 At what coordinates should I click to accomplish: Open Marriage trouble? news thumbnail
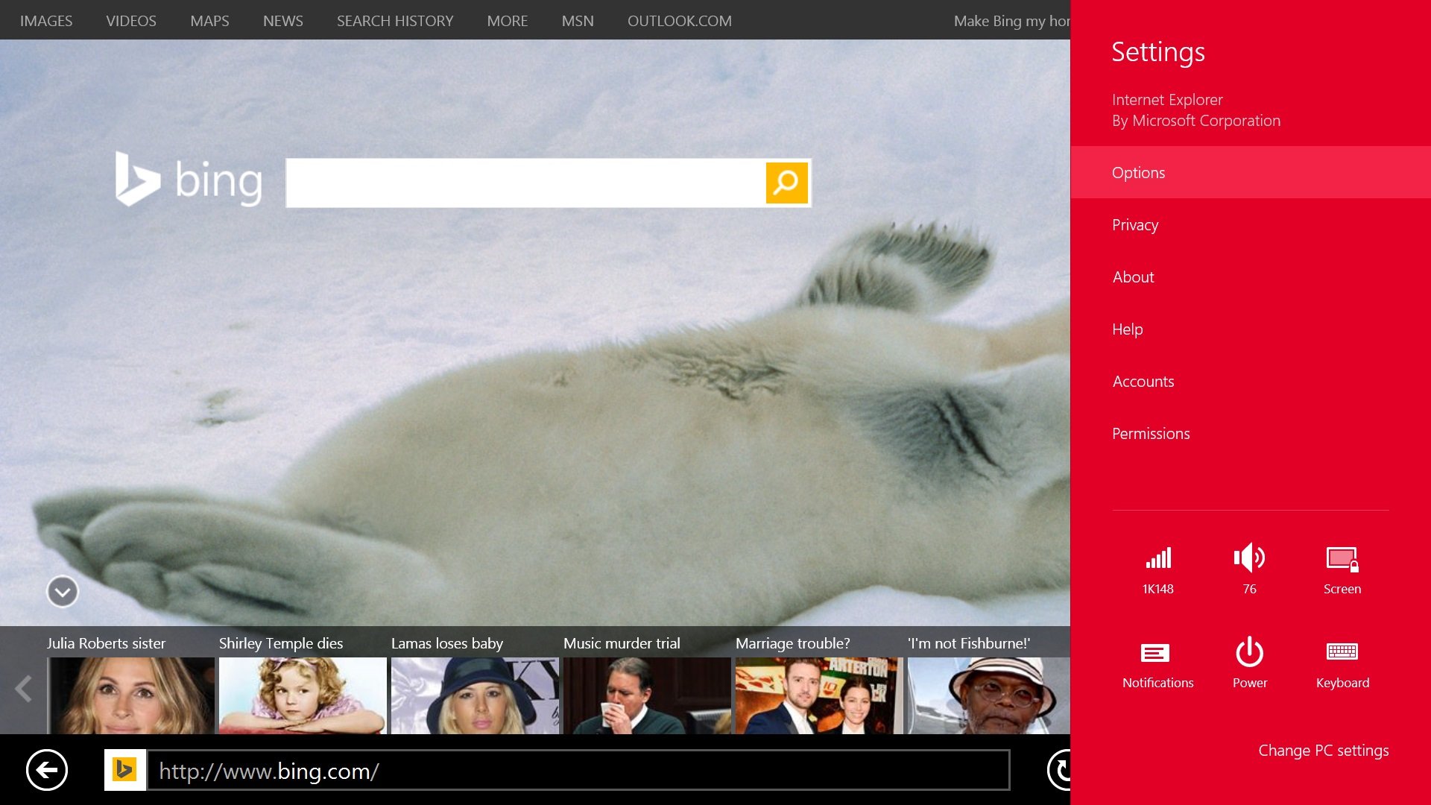(x=819, y=695)
